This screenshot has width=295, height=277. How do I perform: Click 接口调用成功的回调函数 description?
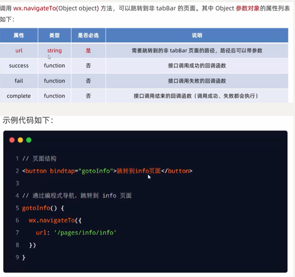pos(197,66)
